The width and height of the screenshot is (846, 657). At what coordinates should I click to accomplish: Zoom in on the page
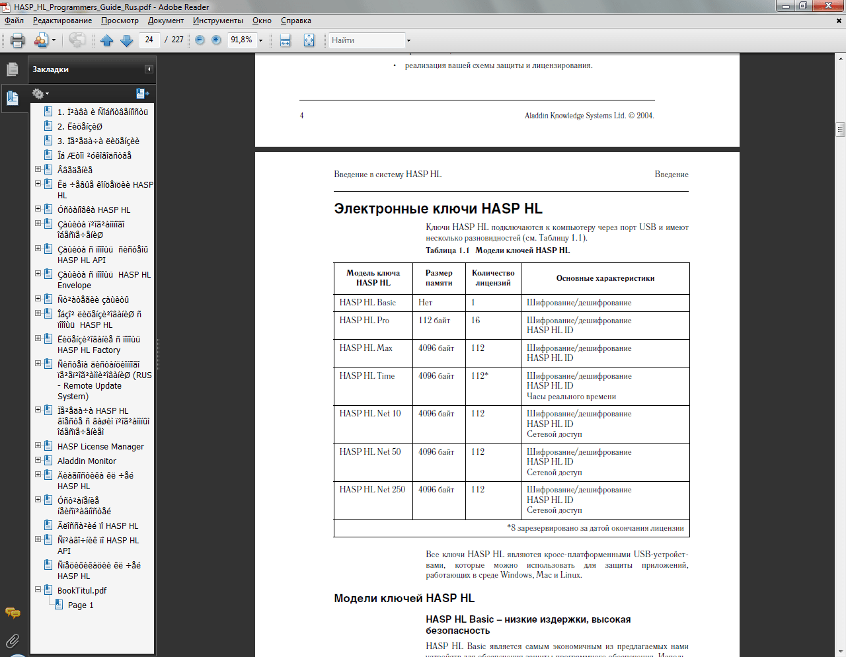pyautogui.click(x=216, y=40)
